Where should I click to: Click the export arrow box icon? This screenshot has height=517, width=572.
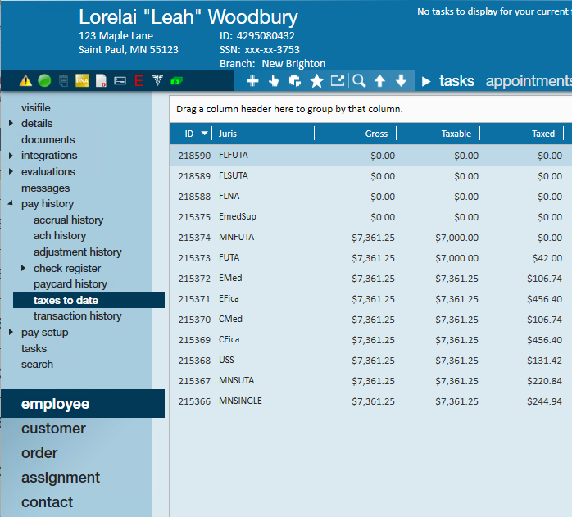[x=338, y=80]
